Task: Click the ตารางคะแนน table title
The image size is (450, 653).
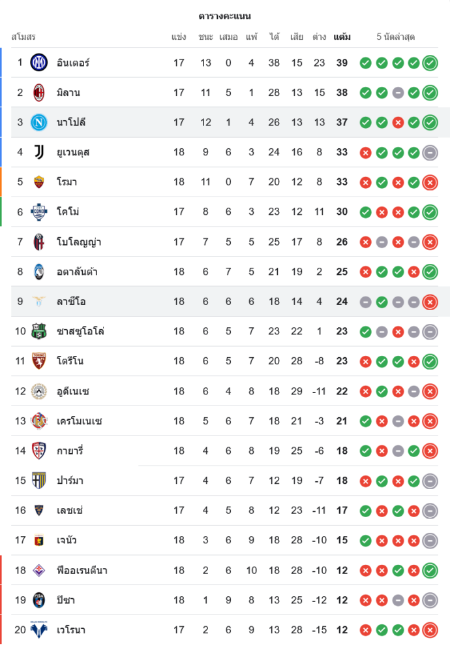Action: click(225, 16)
